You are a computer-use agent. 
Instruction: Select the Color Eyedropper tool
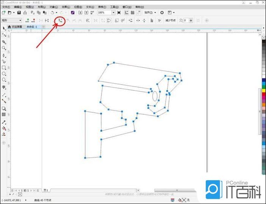pos(4,122)
